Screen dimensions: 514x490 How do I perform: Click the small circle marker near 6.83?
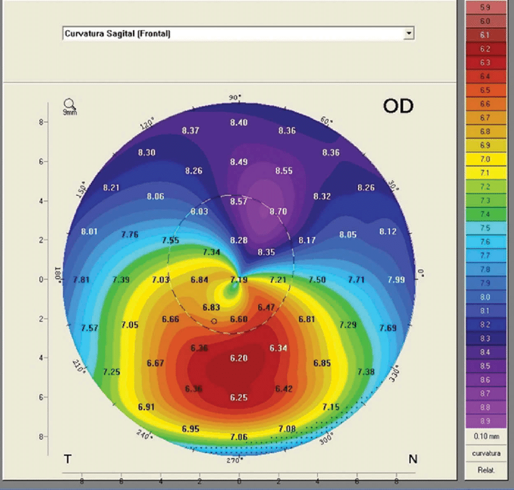[214, 321]
